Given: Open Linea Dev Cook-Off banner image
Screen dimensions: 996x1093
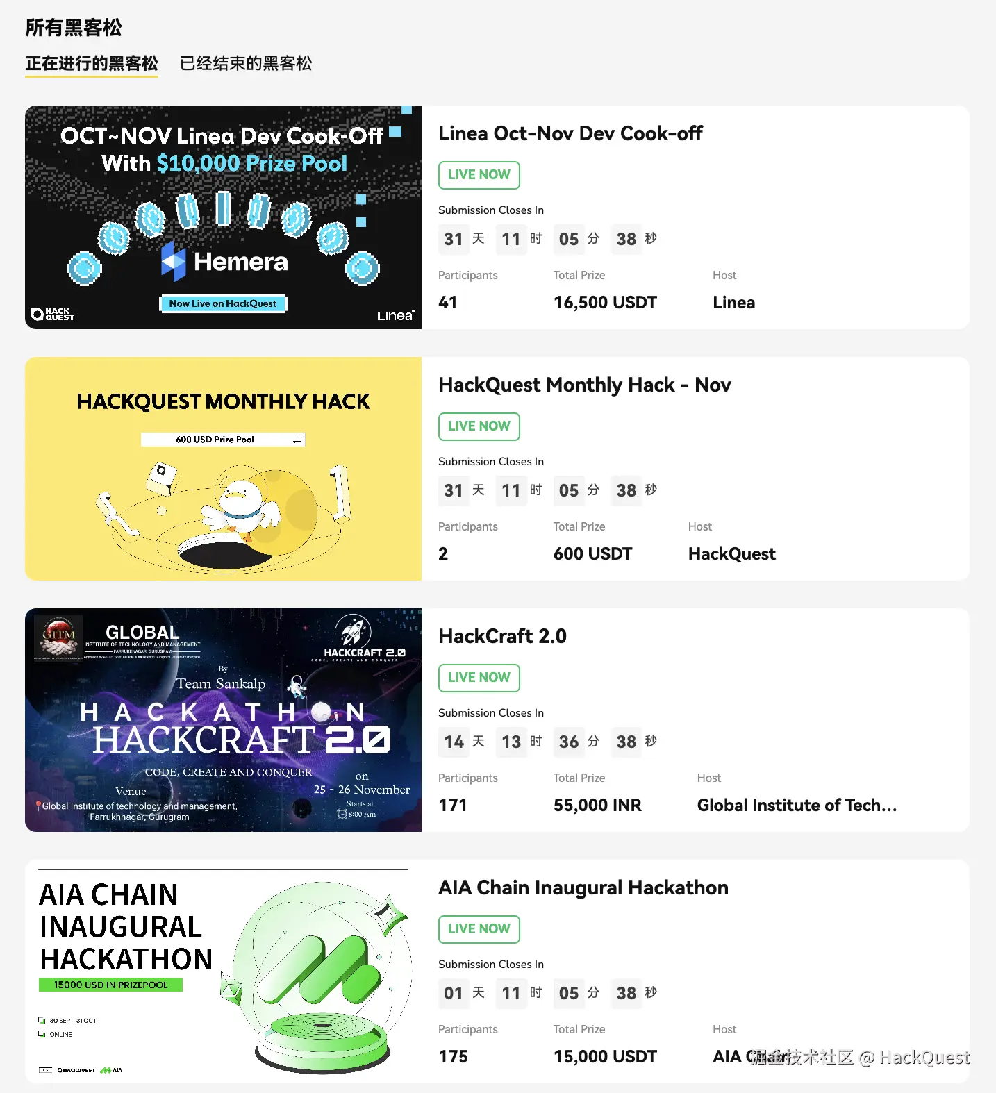Looking at the screenshot, I should click(x=223, y=217).
